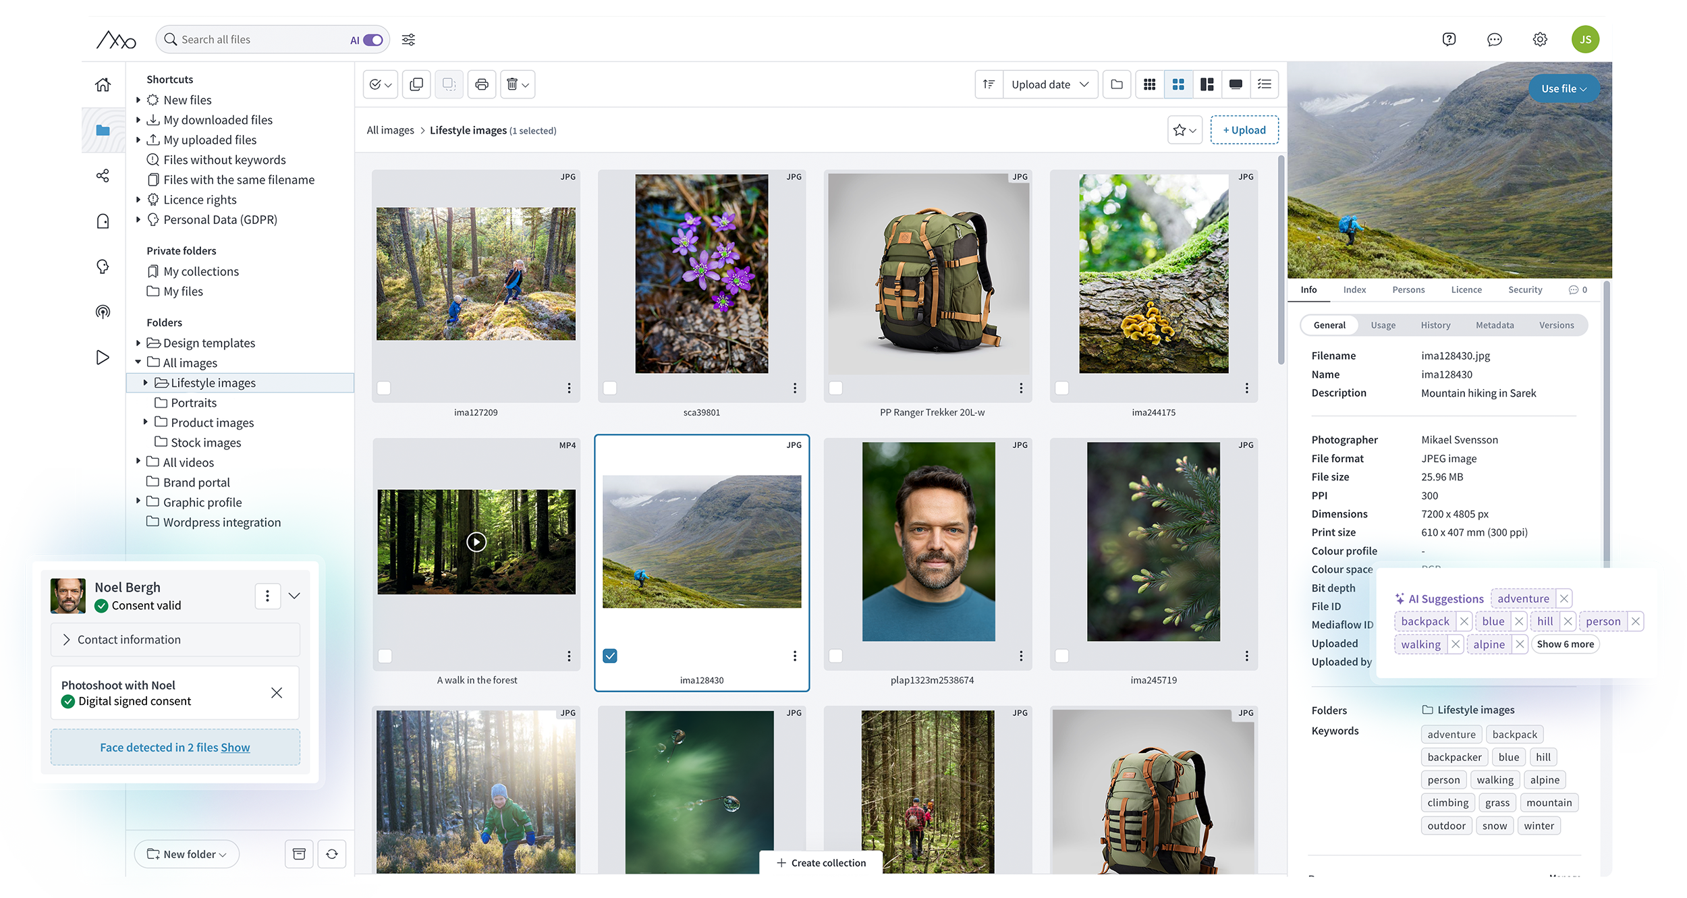Click the copy files icon in toolbar

(x=416, y=84)
